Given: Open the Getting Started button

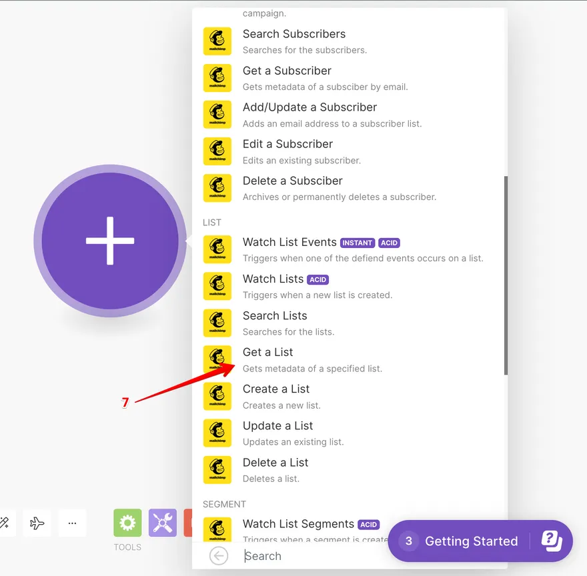Looking at the screenshot, I should [x=470, y=541].
